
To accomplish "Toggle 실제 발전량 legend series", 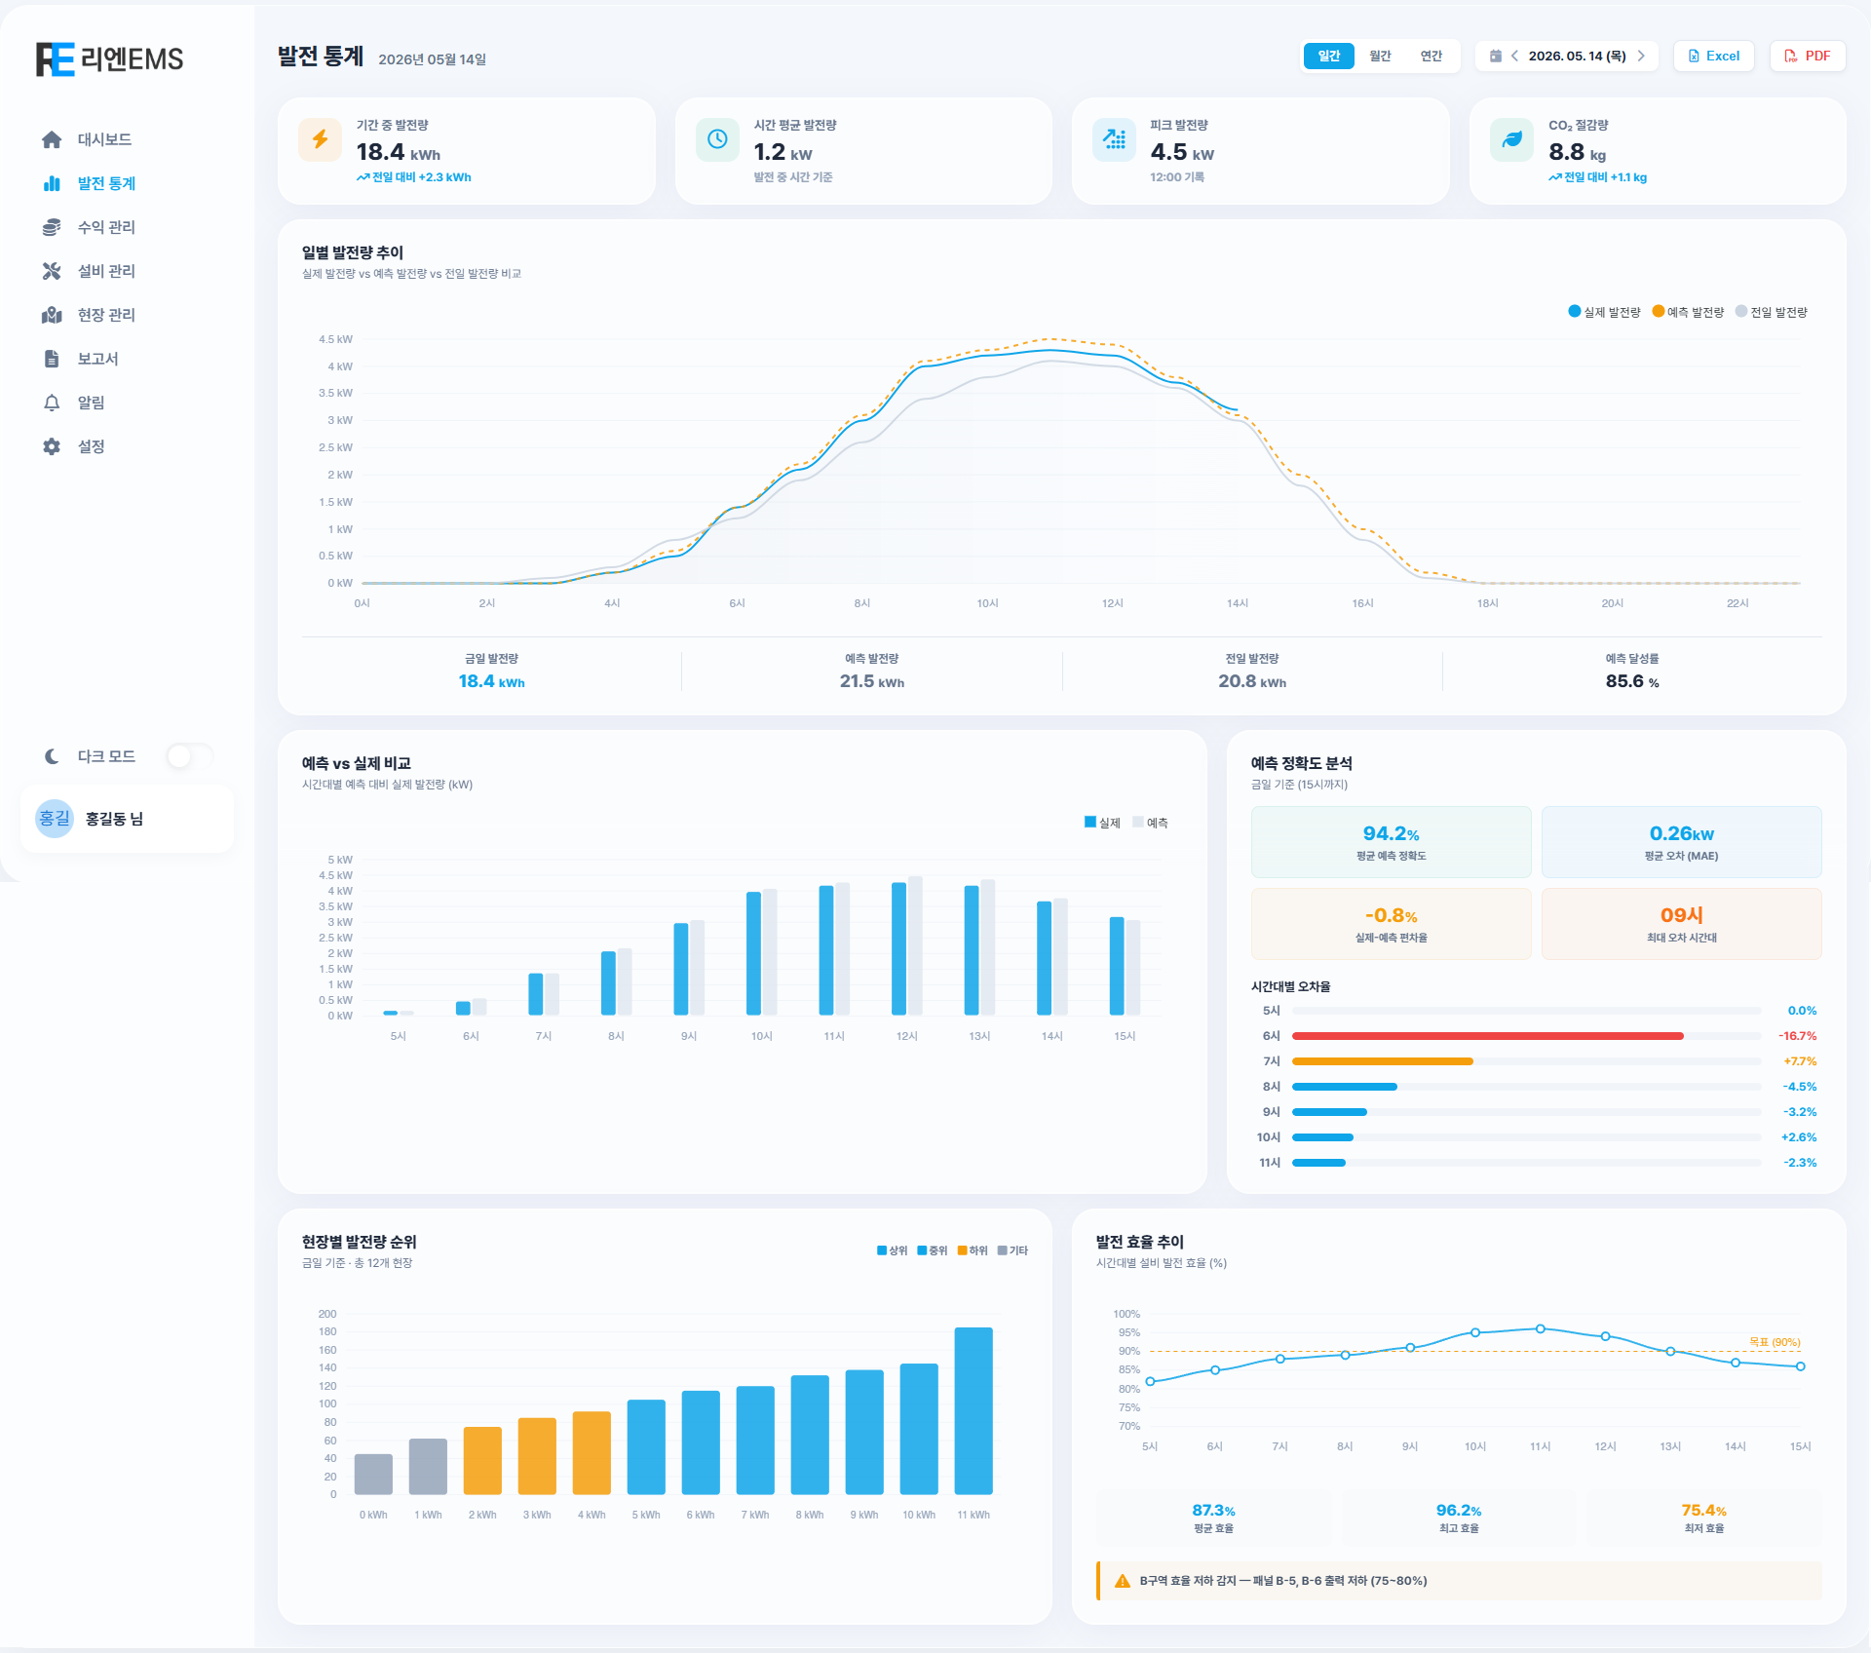I will pyautogui.click(x=1604, y=312).
